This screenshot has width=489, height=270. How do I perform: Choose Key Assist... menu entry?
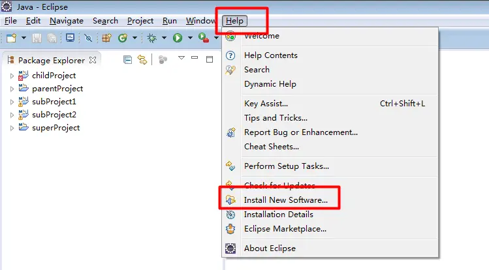330,104
